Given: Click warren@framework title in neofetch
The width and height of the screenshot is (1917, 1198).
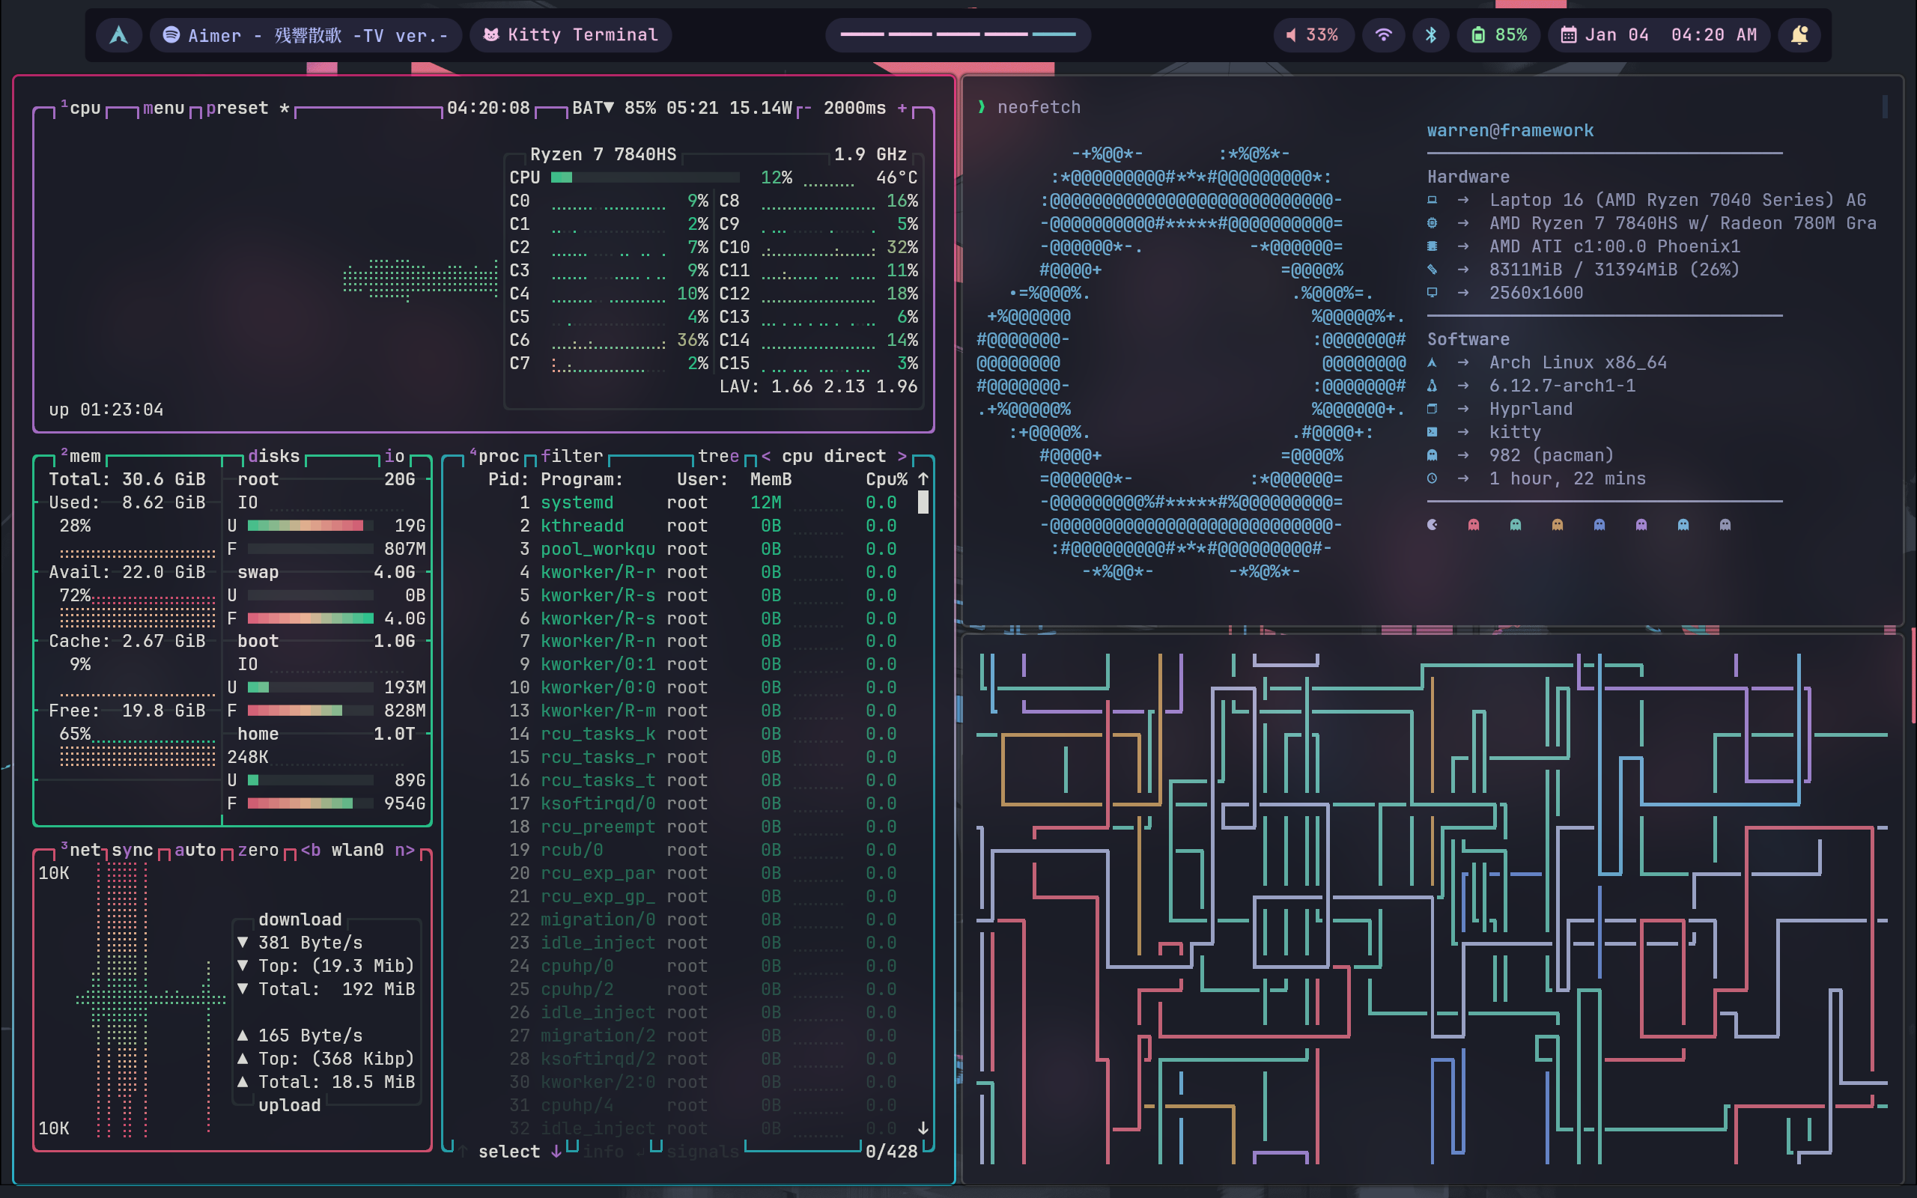Looking at the screenshot, I should click(x=1510, y=131).
